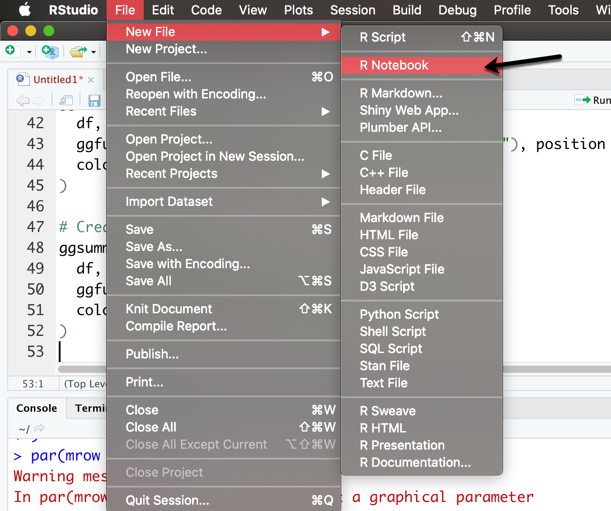Select Knit Document

(223, 309)
